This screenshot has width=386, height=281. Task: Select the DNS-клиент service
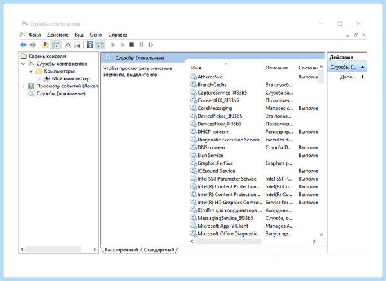click(211, 147)
